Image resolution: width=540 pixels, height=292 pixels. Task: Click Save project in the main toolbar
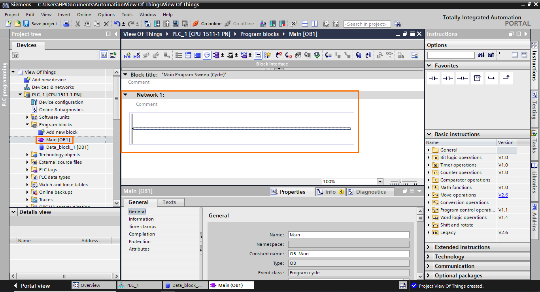(x=40, y=24)
